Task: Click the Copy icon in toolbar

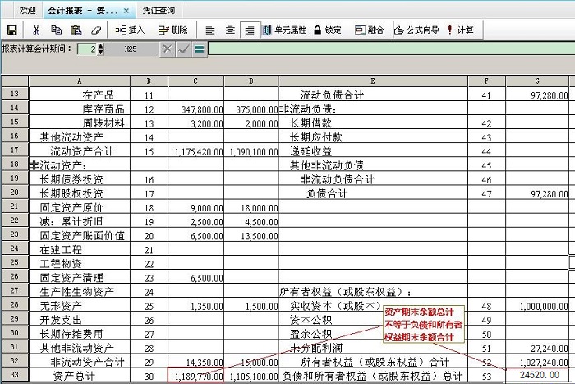Action: pos(56,30)
